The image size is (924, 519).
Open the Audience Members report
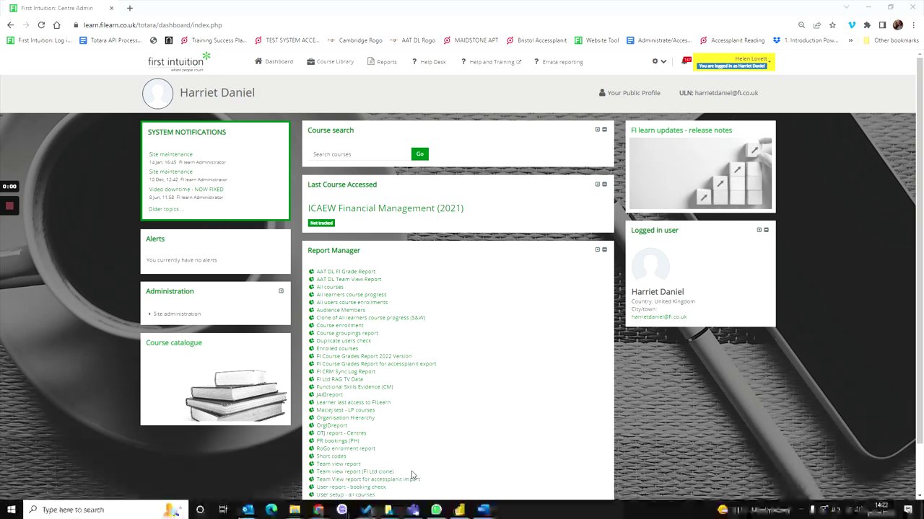pos(341,310)
